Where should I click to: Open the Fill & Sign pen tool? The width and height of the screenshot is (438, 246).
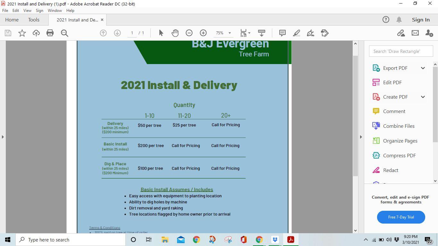[310, 33]
